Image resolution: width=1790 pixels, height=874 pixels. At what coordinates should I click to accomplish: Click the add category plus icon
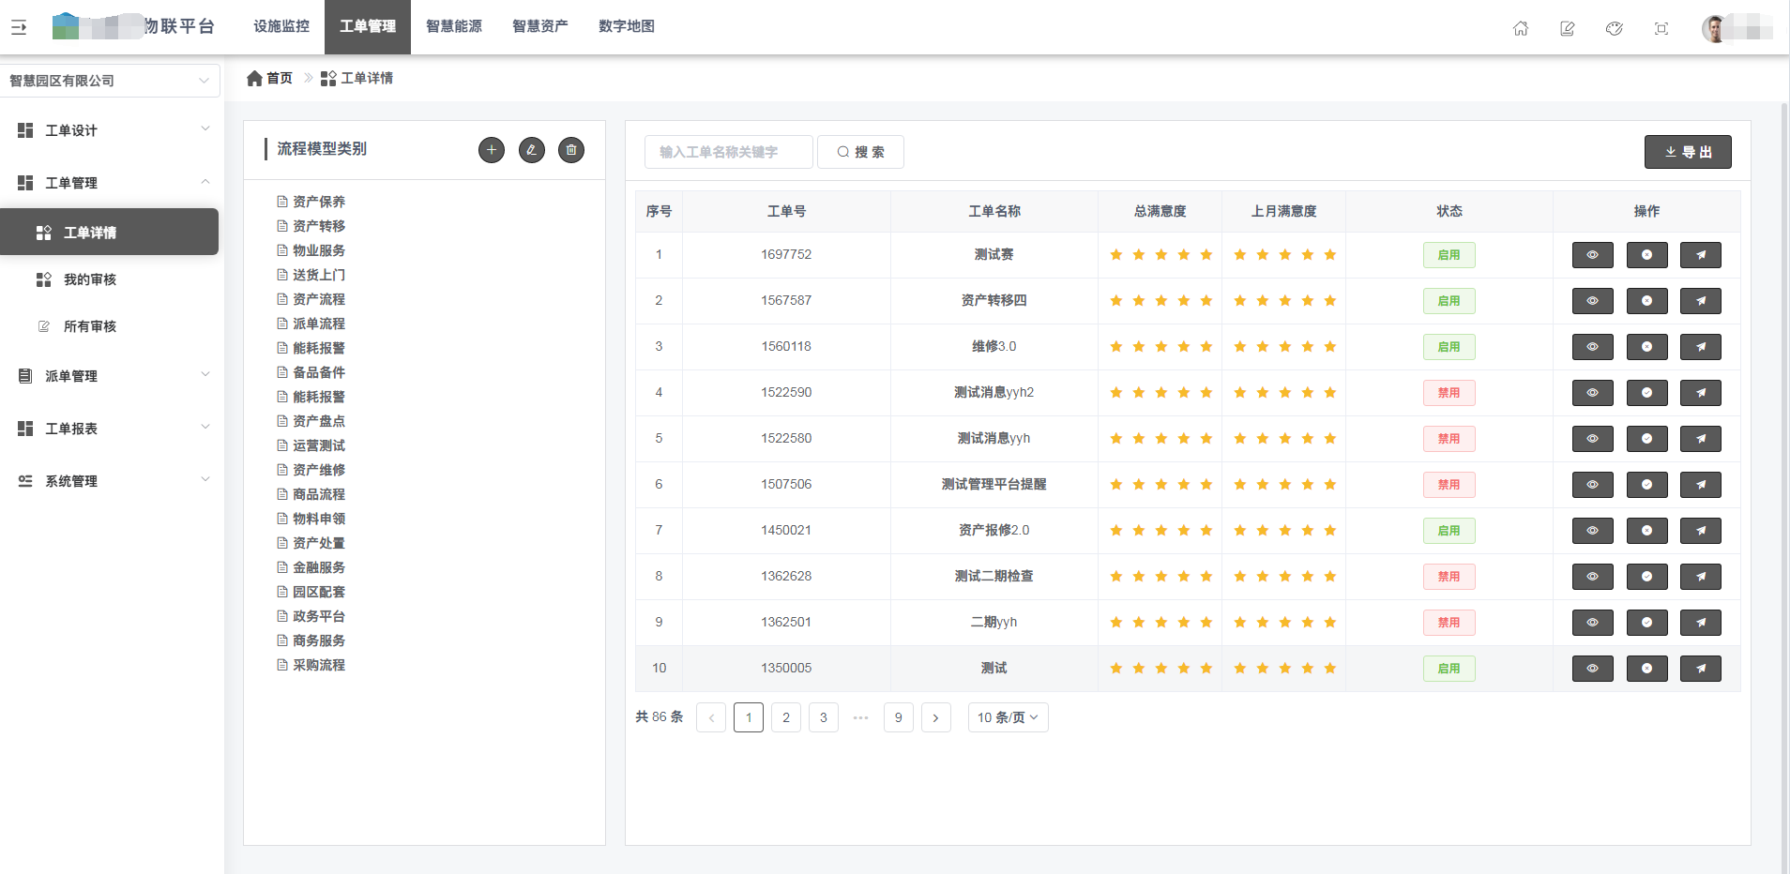pyautogui.click(x=492, y=150)
